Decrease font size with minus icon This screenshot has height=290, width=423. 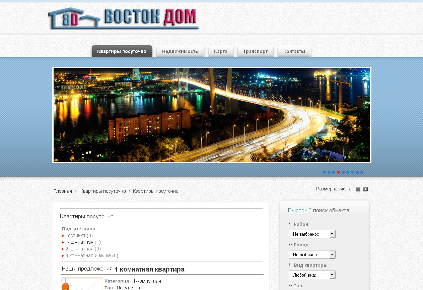(358, 189)
